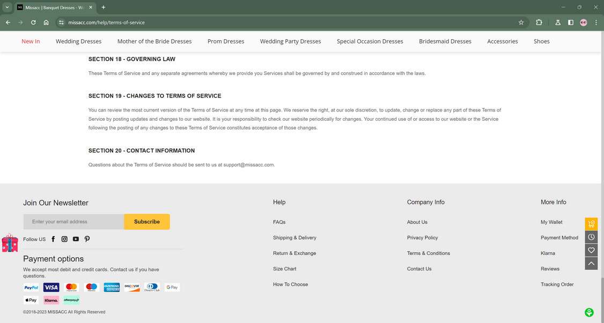Screen dimensions: 604x323
Task: Click the newsletter email address field
Action: 72,221
